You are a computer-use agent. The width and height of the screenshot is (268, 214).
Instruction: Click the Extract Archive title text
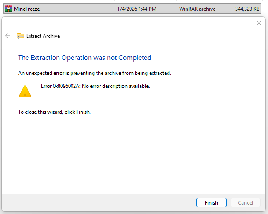click(x=43, y=36)
